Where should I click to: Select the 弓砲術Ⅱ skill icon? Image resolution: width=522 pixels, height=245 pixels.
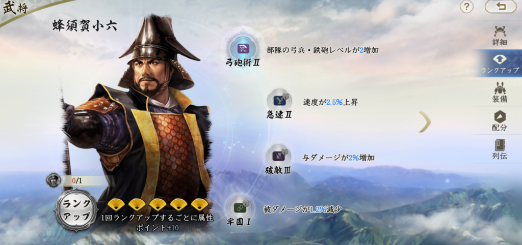(242, 48)
